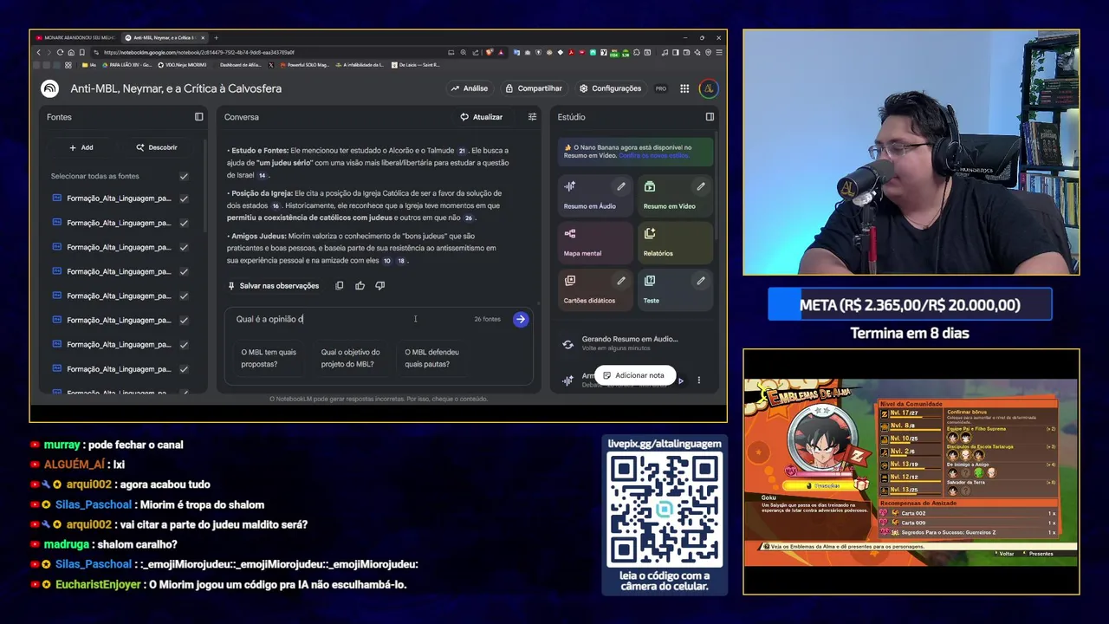Open citation 16 after 'dois estados'
The height and width of the screenshot is (624, 1109).
coord(276,205)
